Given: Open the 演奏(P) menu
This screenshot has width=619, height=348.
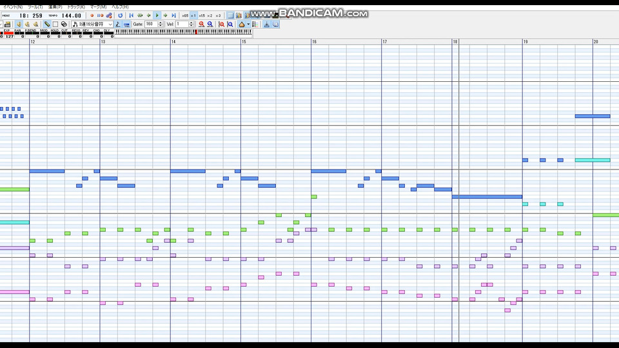Looking at the screenshot, I should [55, 7].
